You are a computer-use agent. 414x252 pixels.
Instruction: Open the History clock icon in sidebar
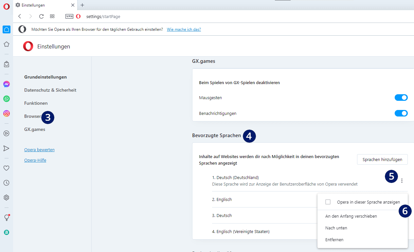(7, 183)
